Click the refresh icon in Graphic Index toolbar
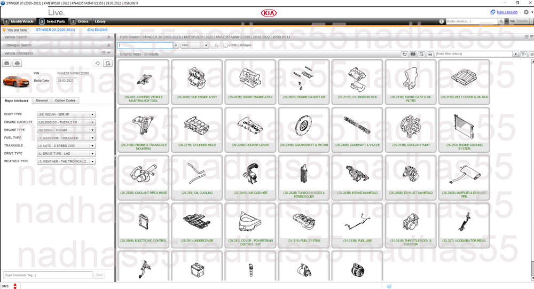The image size is (534, 289). pos(405,54)
